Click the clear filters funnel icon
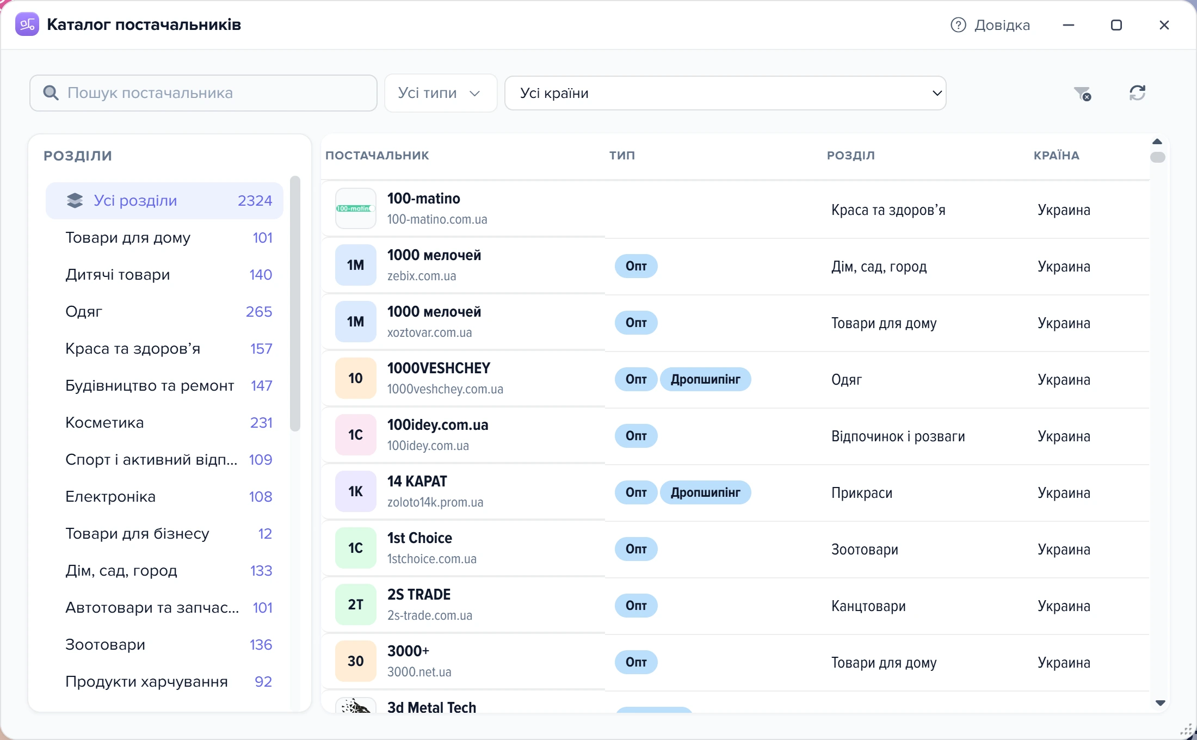Screen dimensions: 1197x740 click(1082, 94)
